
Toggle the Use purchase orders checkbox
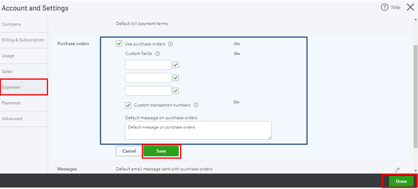(x=119, y=44)
